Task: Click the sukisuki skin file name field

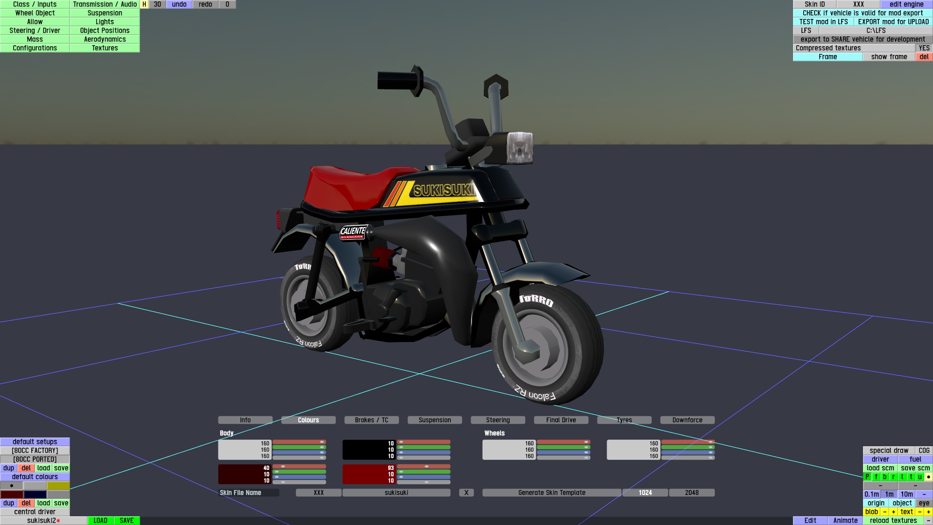Action: 396,493
